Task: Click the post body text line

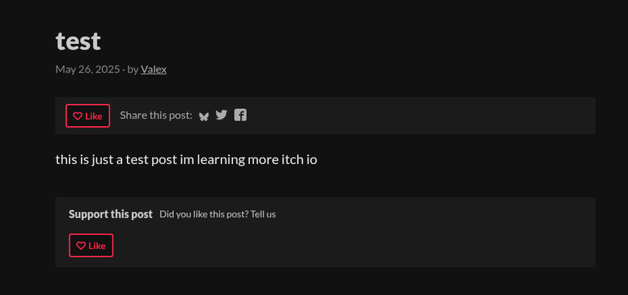Action: (186, 160)
